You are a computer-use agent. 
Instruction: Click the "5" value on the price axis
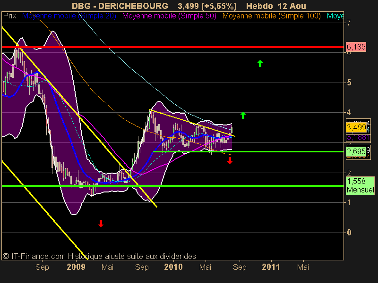349,83
